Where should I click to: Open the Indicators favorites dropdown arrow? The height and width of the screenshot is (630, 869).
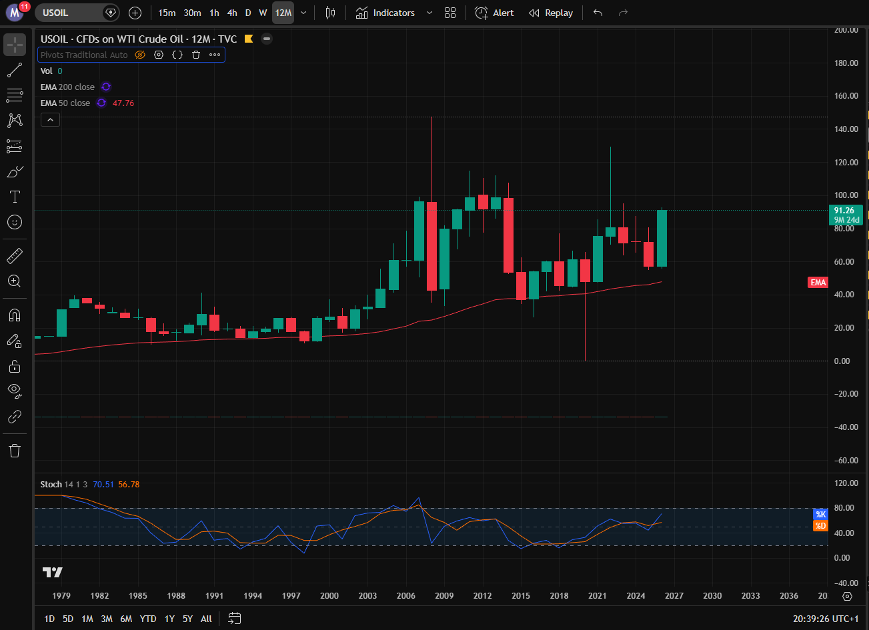(x=429, y=13)
